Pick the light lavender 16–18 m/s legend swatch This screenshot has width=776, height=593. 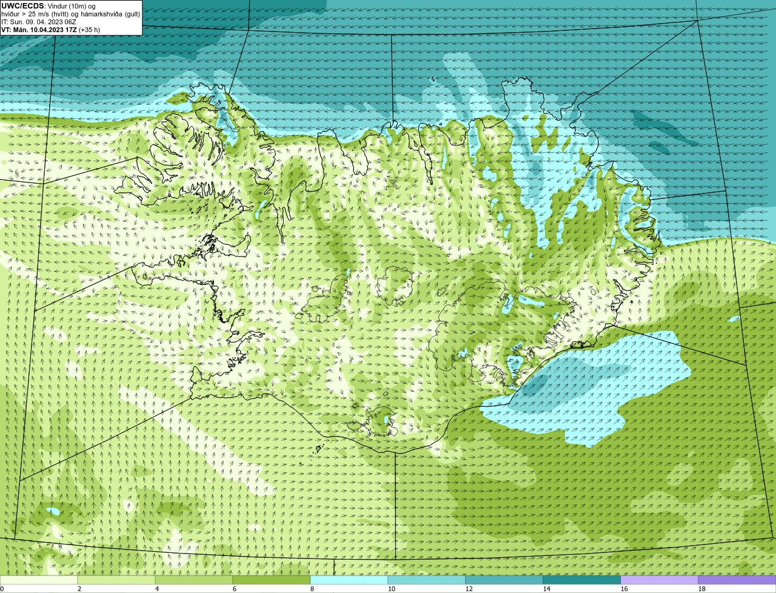pyautogui.click(x=660, y=580)
